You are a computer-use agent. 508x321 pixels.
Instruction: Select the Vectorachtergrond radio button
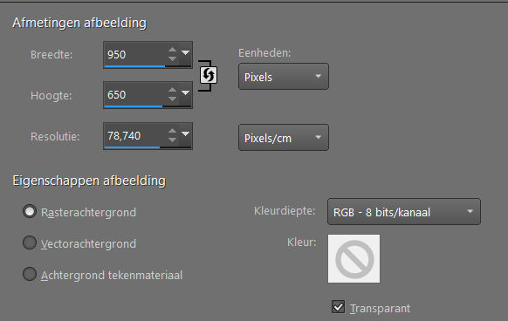30,242
